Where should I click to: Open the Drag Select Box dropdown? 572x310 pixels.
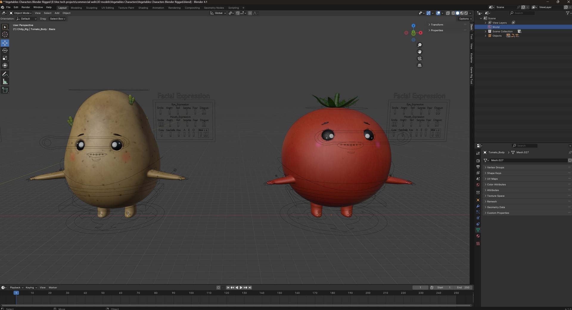pos(57,19)
